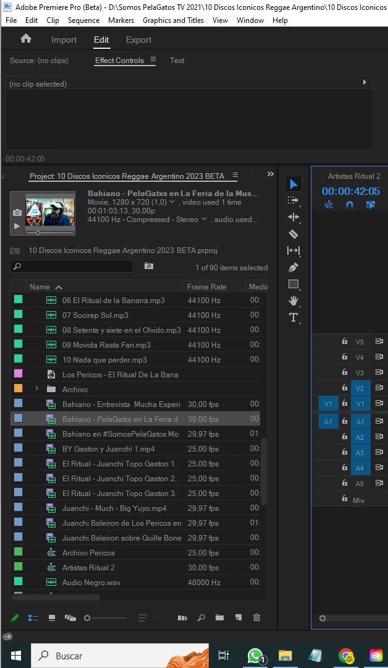Image resolution: width=388 pixels, height=668 pixels.
Task: Click the Frame Rate column header
Action: click(x=207, y=287)
